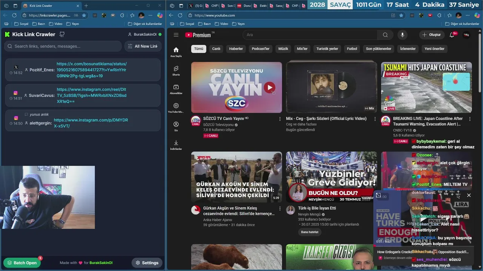This screenshot has height=271, width=483.
Task: Open more options for SÖZCÜ TV video
Action: click(280, 119)
